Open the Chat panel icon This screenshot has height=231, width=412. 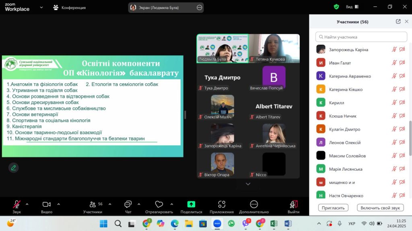click(x=128, y=204)
